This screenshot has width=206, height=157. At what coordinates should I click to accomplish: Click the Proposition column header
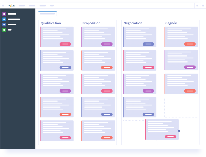point(91,23)
